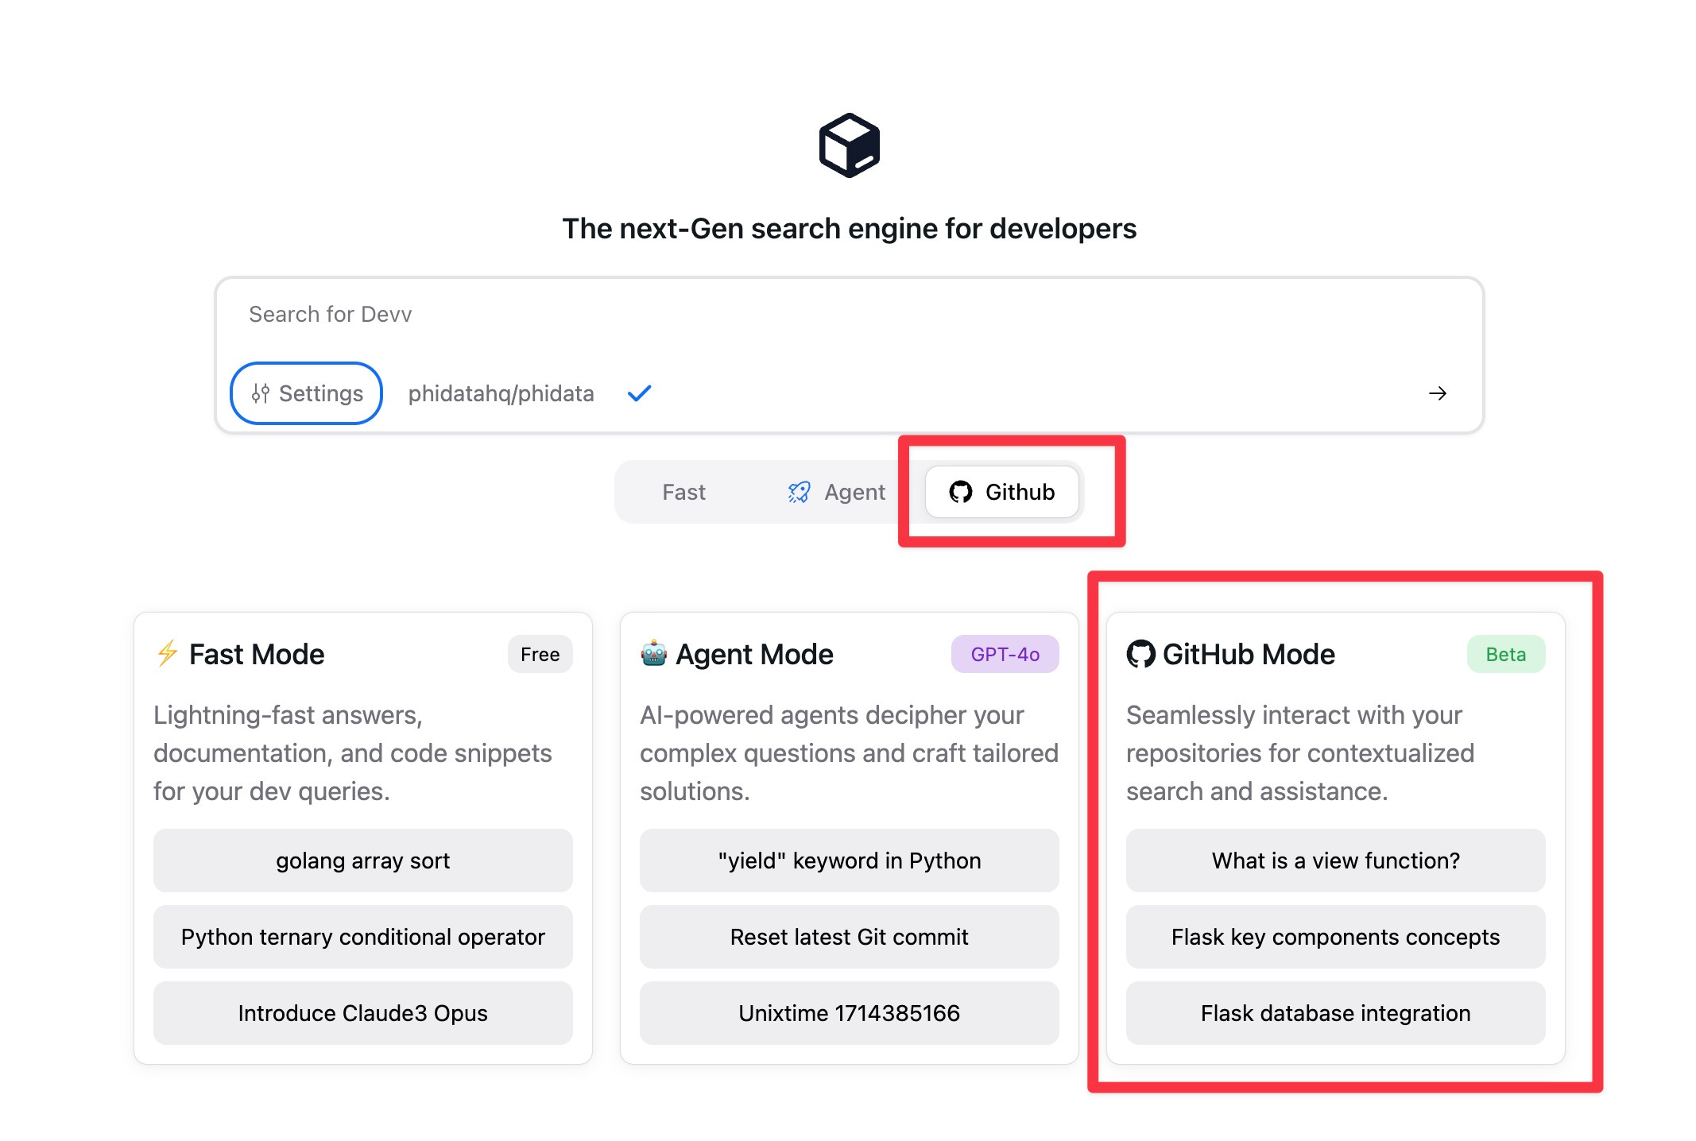
Task: Click the GitHub octocat icon on GitHub Mode card
Action: click(x=1140, y=654)
